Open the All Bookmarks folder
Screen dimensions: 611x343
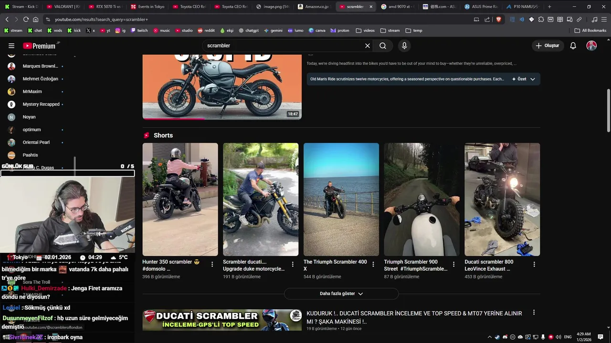pos(590,30)
